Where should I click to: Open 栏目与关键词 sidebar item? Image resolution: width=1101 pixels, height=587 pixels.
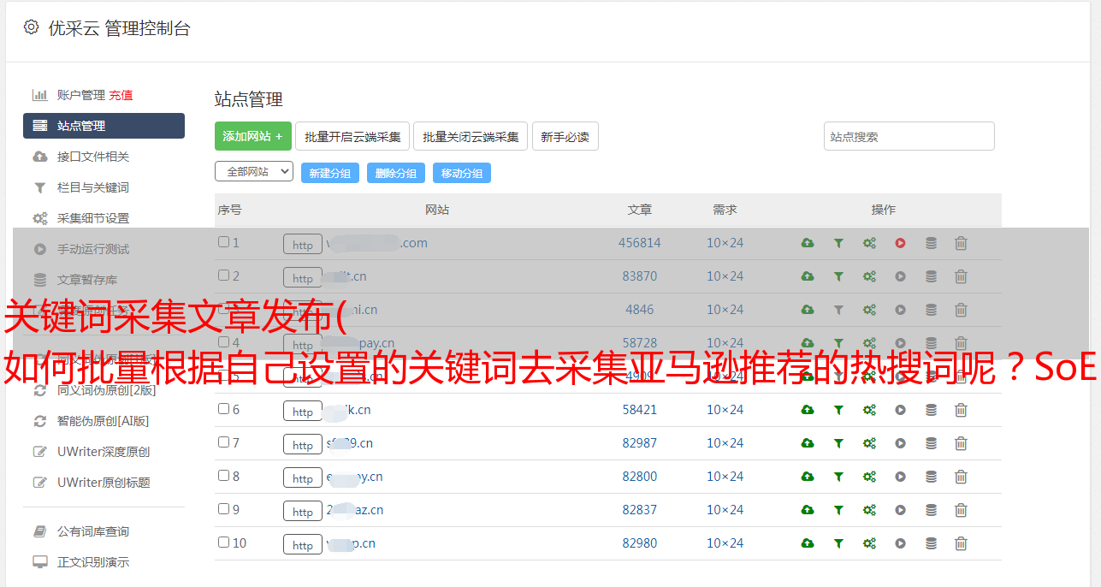click(93, 187)
